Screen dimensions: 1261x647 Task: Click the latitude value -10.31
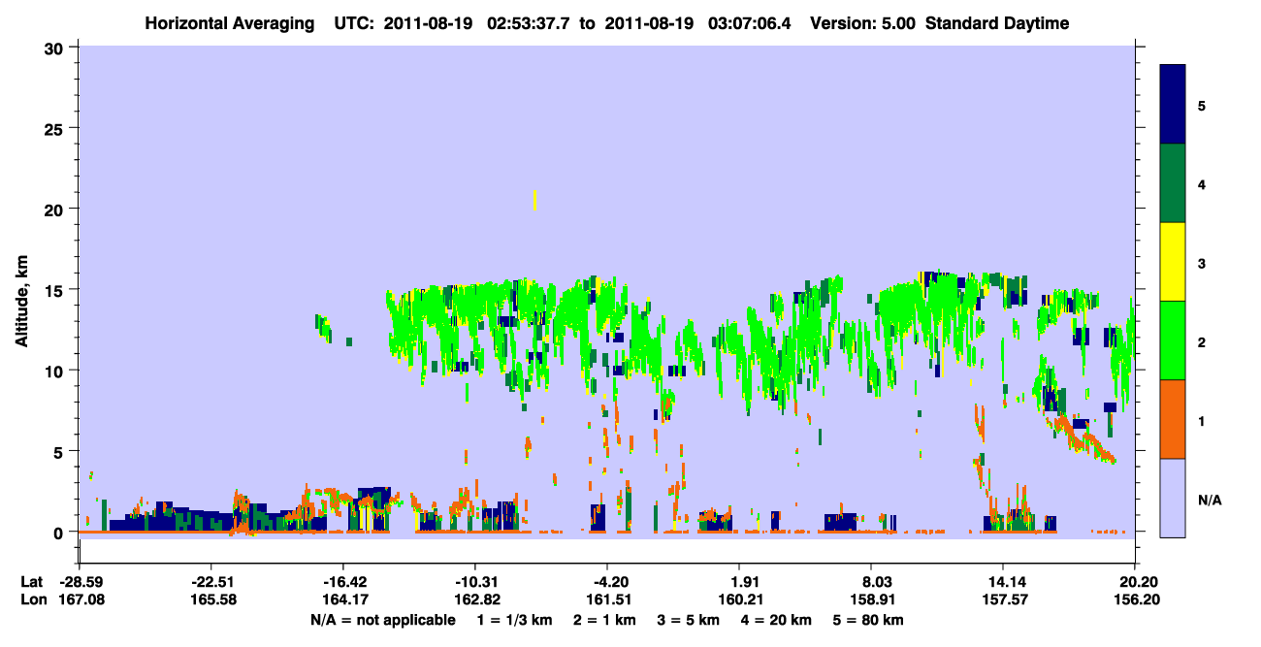(x=475, y=582)
